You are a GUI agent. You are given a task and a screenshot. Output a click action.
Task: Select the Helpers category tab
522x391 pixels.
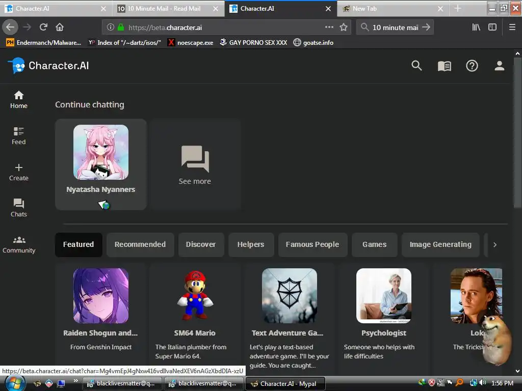point(251,245)
